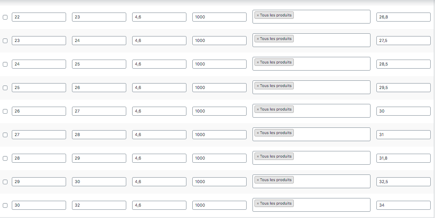Click the price field showing 32,5
The image size is (435, 218).
404,182
